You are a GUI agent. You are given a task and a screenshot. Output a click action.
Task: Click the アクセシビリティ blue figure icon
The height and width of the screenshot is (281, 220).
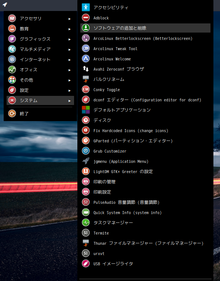(86, 7)
